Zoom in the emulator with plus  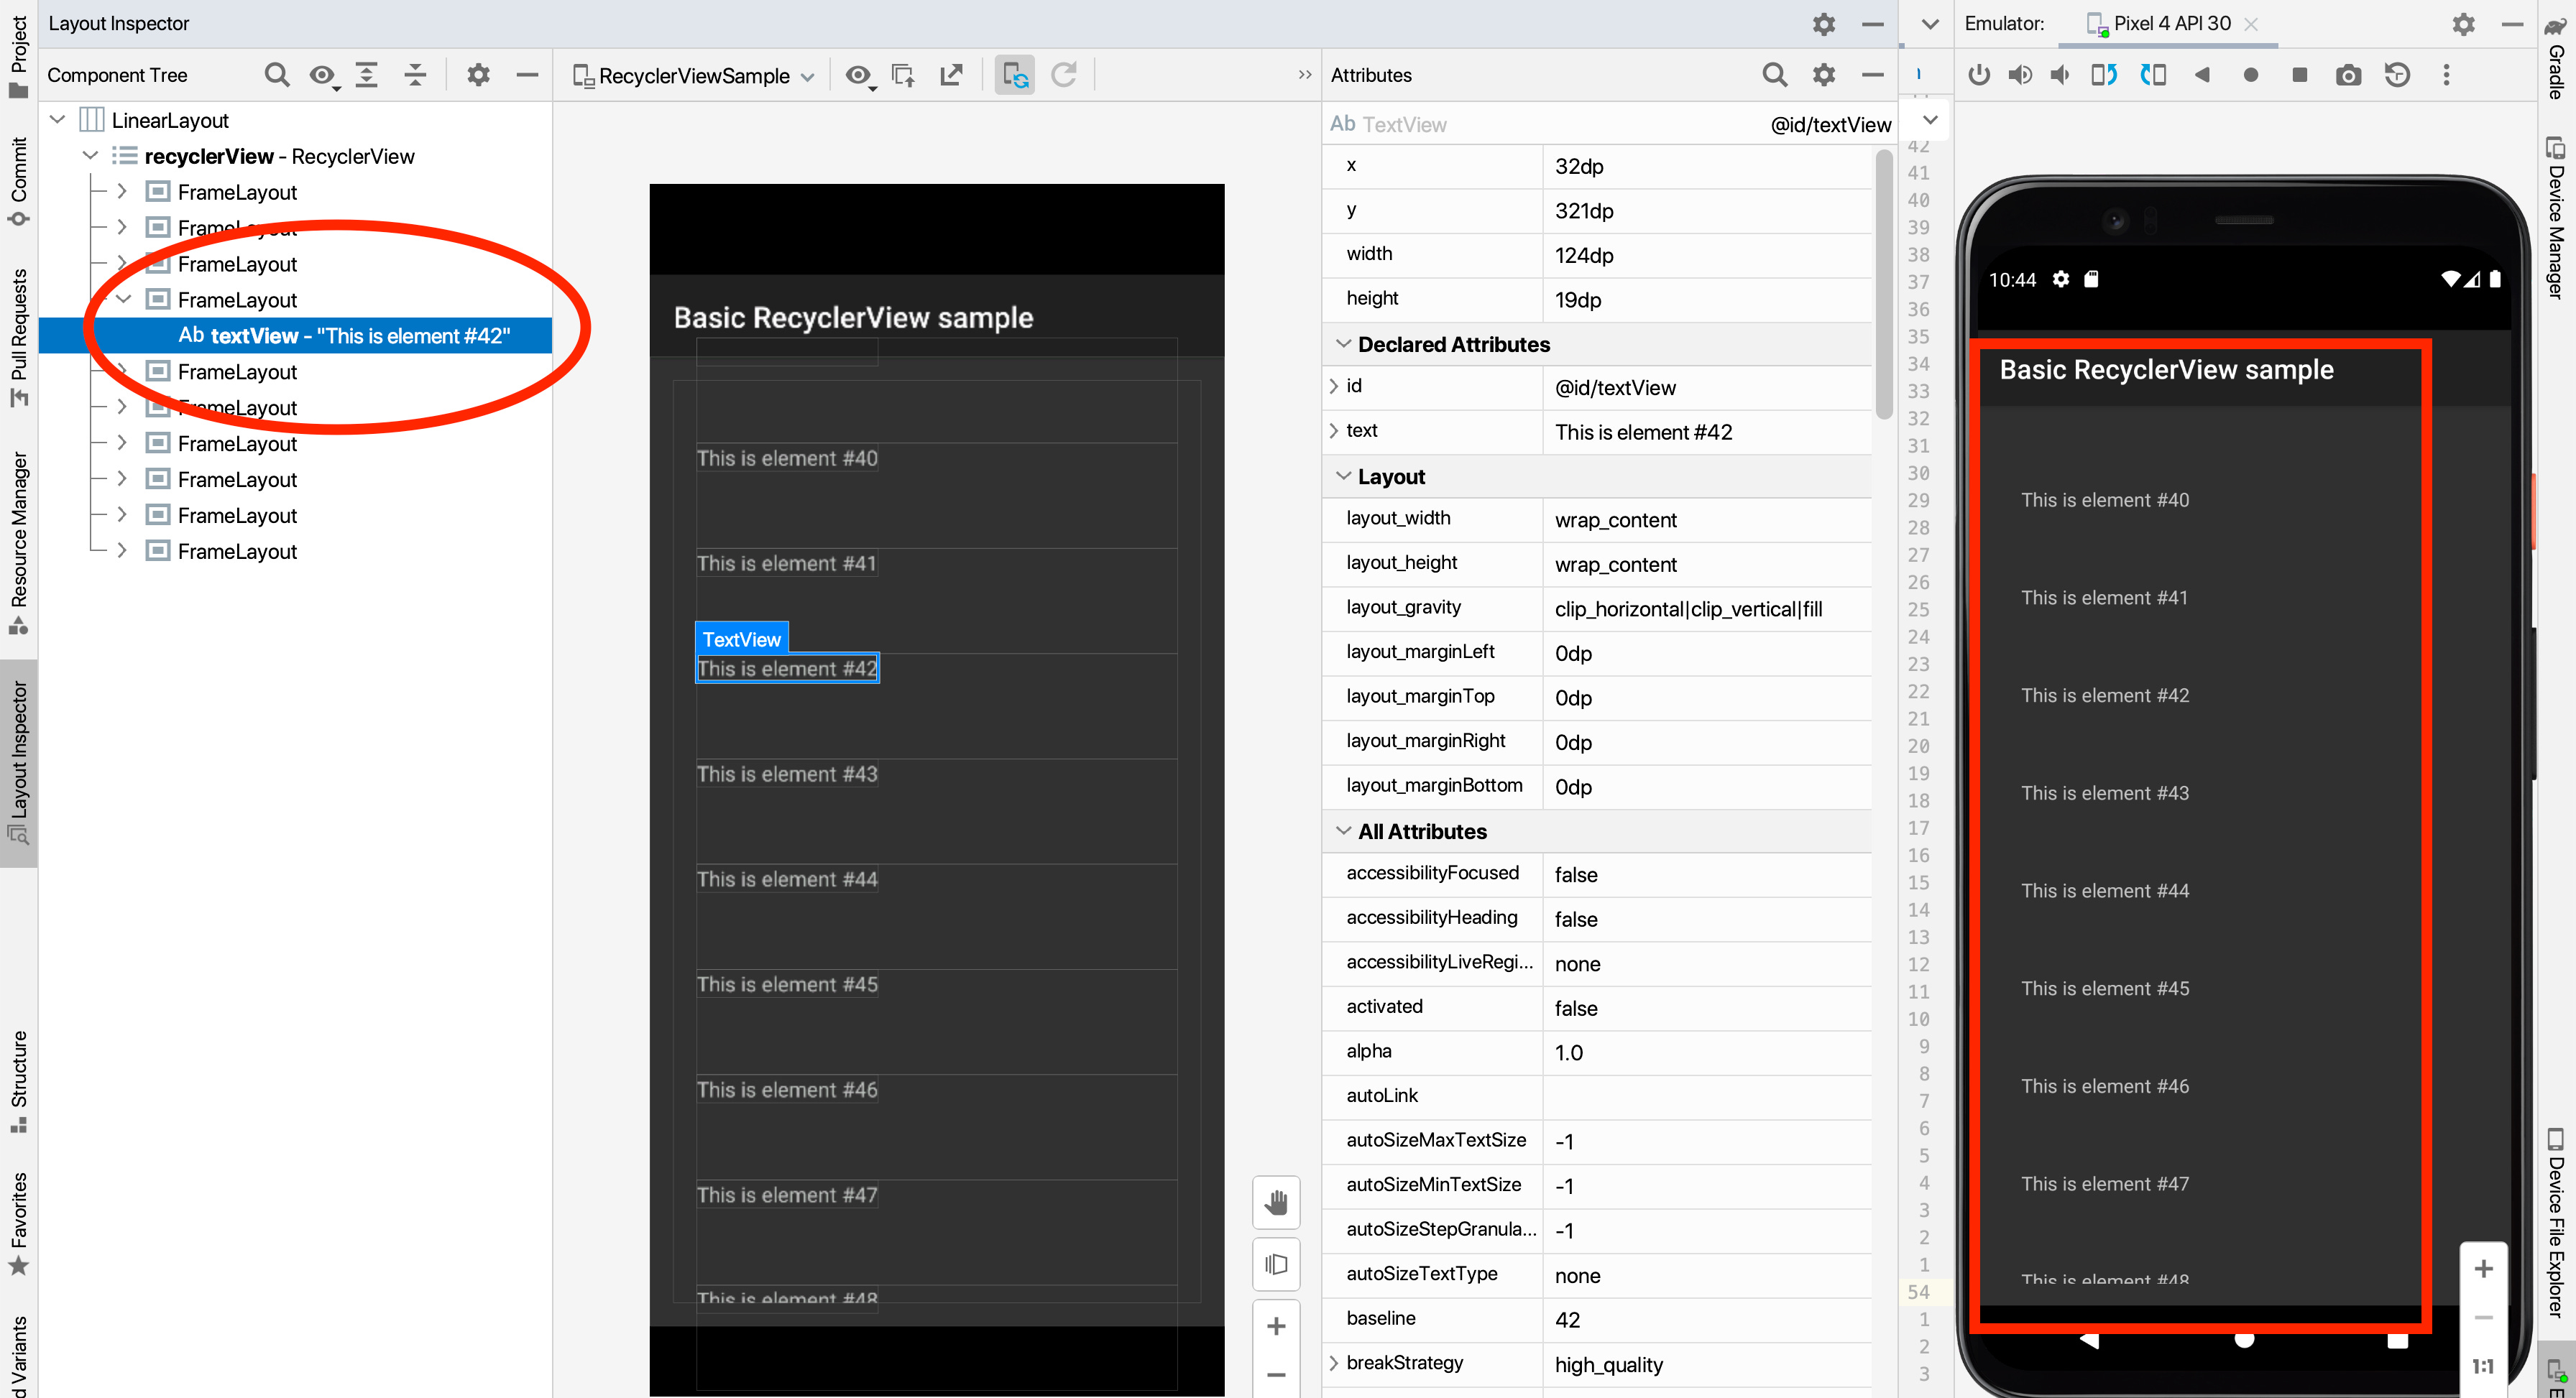click(x=2483, y=1269)
